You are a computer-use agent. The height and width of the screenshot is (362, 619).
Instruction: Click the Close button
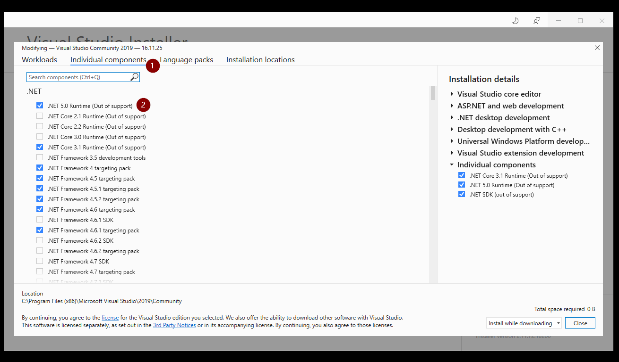pos(580,323)
